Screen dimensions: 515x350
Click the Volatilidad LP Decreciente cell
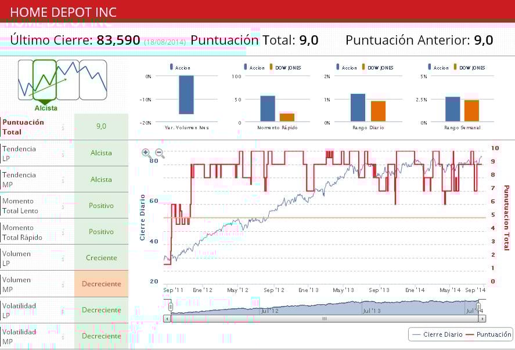(101, 310)
